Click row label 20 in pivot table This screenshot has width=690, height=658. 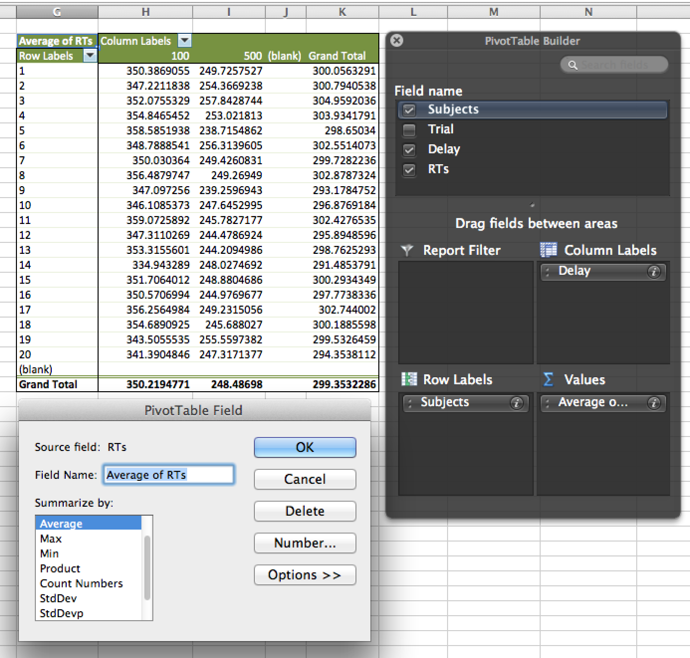(x=57, y=354)
